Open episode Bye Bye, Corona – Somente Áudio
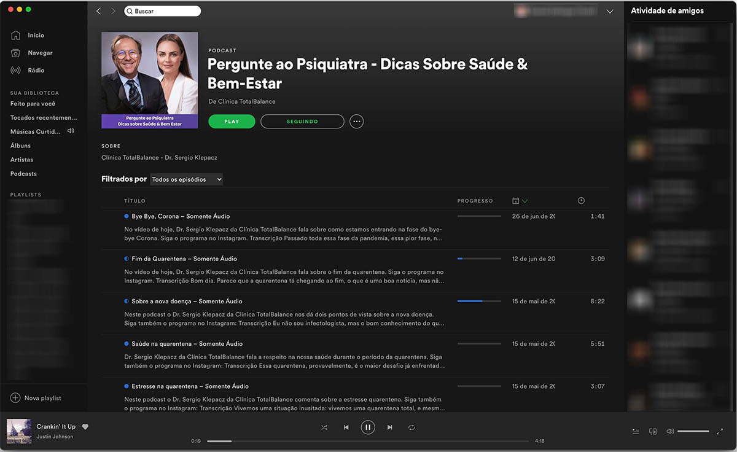The height and width of the screenshot is (452, 737). 181,216
